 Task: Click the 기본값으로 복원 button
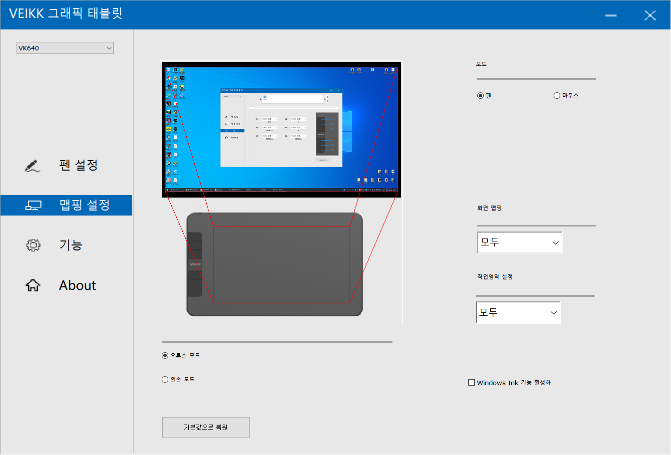coord(206,428)
